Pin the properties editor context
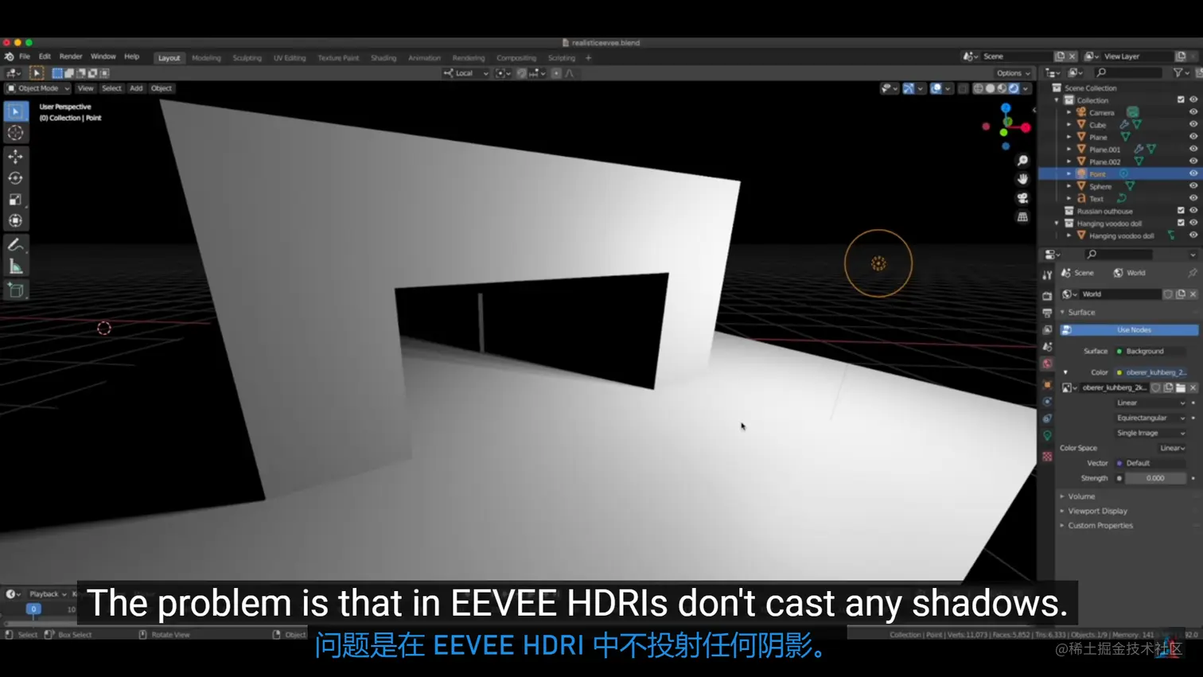The width and height of the screenshot is (1203, 677). [1192, 273]
